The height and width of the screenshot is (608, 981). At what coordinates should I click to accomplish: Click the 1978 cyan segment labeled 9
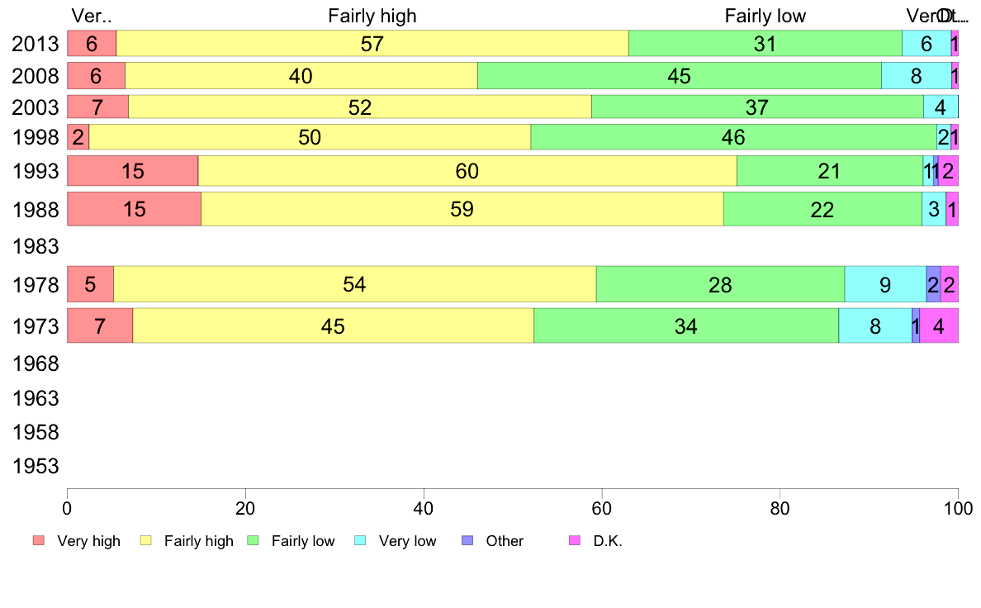click(884, 285)
